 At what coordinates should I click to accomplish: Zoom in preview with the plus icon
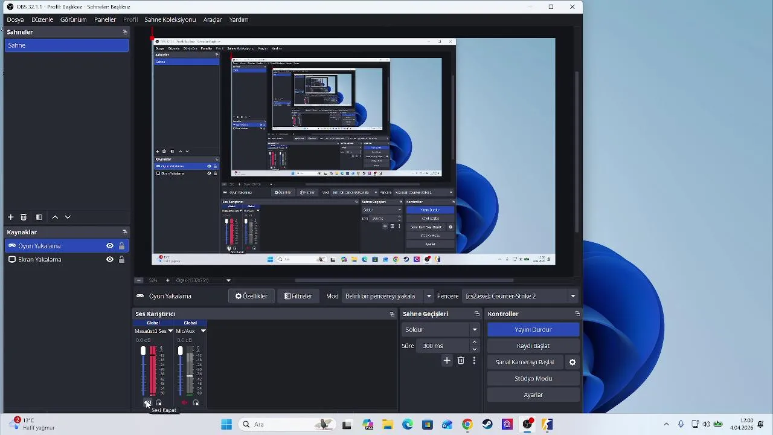tap(168, 280)
